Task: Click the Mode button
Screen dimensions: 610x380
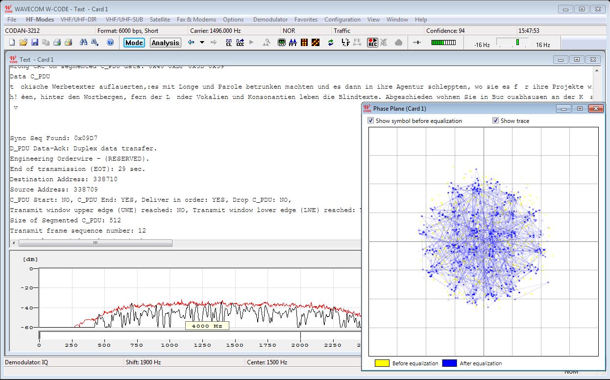Action: tap(134, 43)
